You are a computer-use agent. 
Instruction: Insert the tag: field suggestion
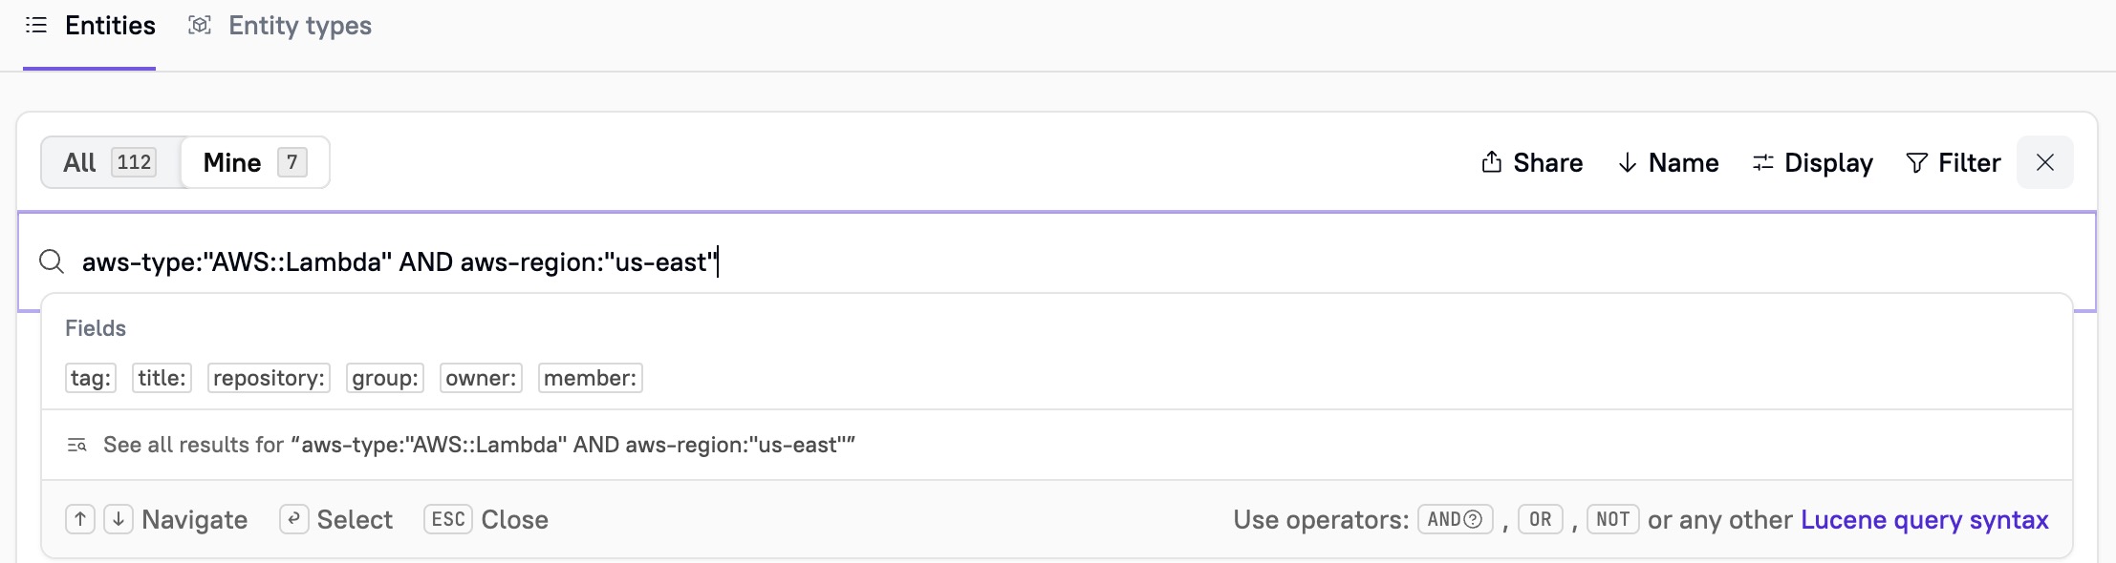(x=91, y=378)
